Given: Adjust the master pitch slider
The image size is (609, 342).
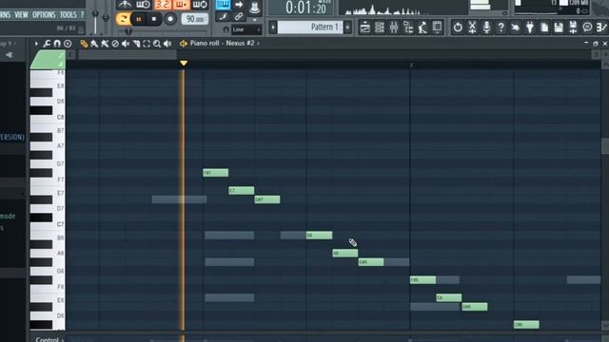Looking at the screenshot, I should click(106, 19).
